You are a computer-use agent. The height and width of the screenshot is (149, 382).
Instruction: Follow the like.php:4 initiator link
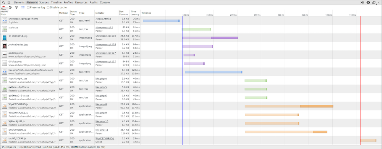pyautogui.click(x=101, y=79)
